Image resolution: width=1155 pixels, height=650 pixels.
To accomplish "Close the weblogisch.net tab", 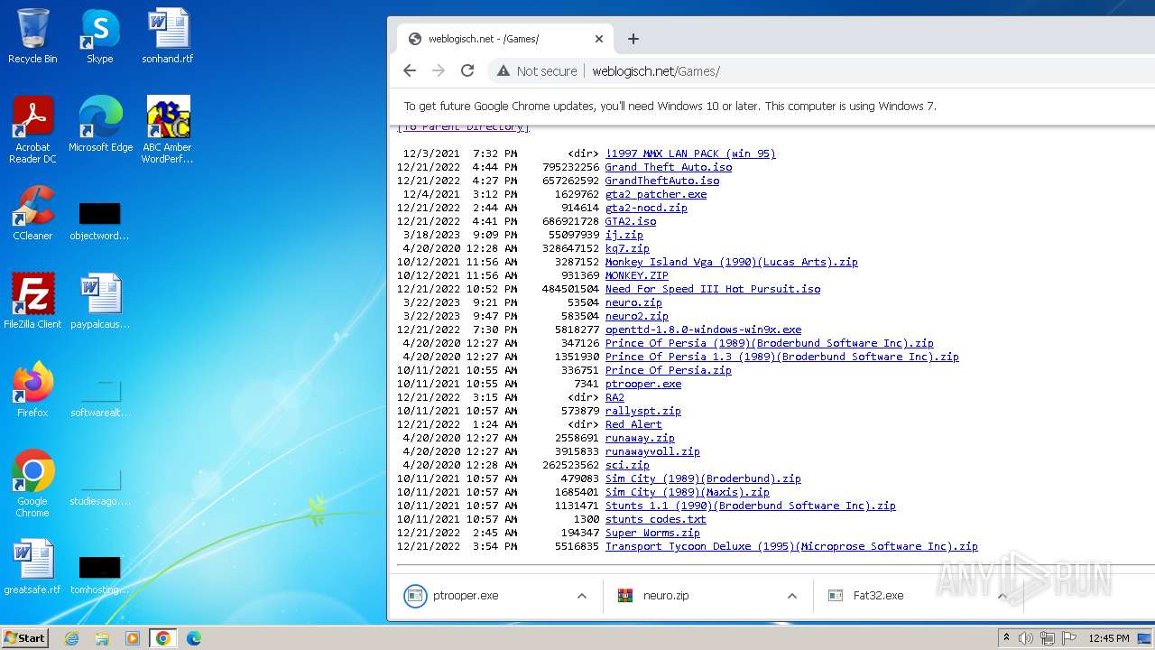I will (x=599, y=39).
